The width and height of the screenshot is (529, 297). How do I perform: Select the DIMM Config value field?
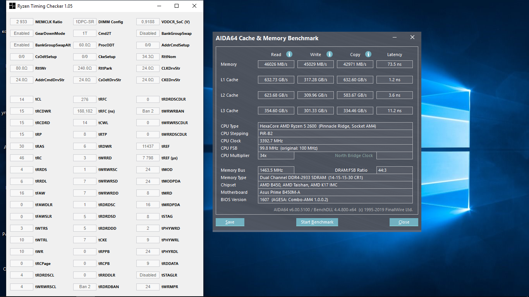(85, 22)
